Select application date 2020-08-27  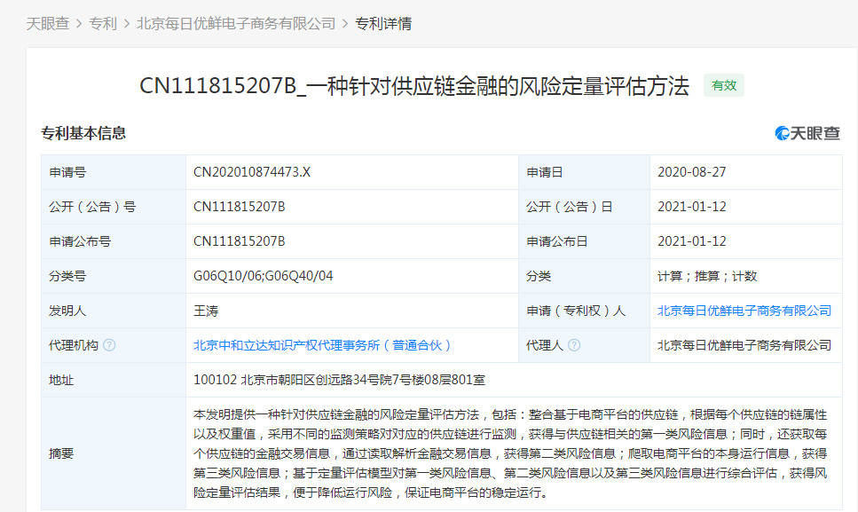(x=692, y=172)
